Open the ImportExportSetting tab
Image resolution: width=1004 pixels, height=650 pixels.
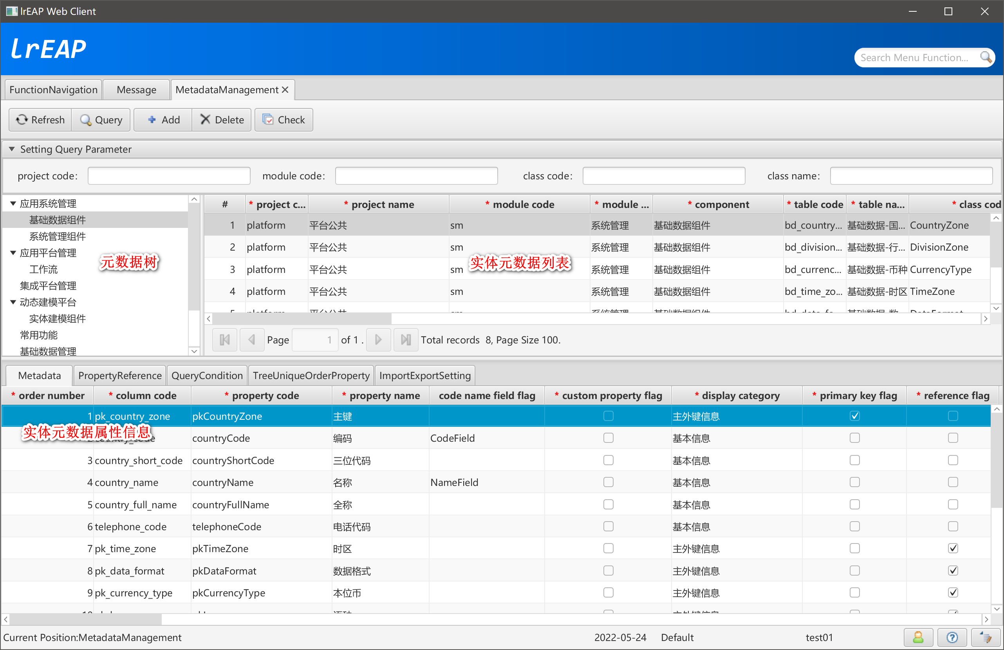425,376
